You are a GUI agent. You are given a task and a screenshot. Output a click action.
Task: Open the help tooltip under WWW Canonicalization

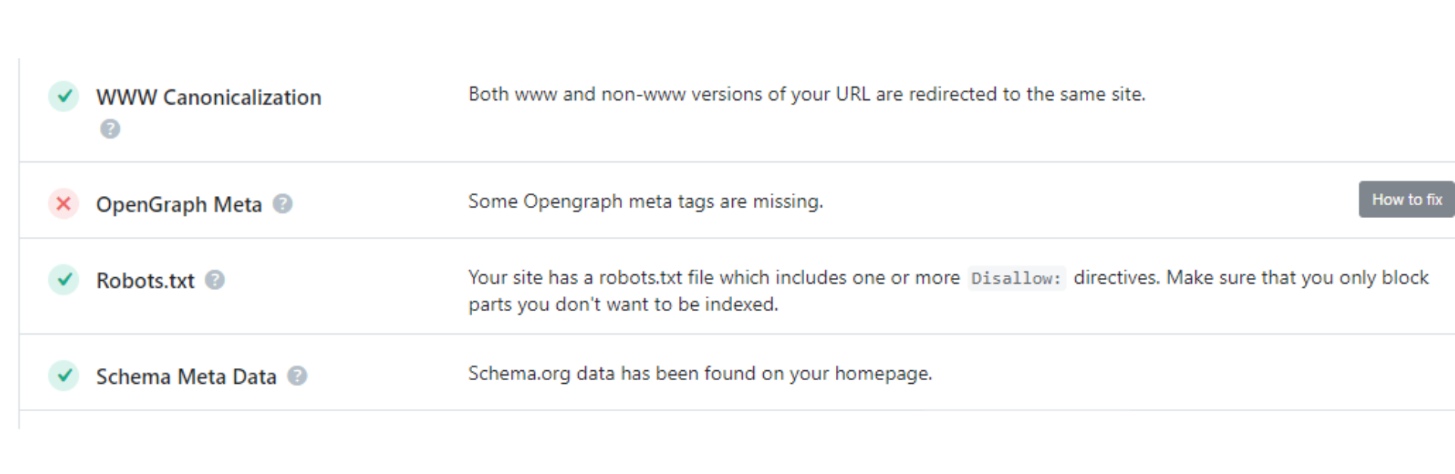(x=110, y=129)
